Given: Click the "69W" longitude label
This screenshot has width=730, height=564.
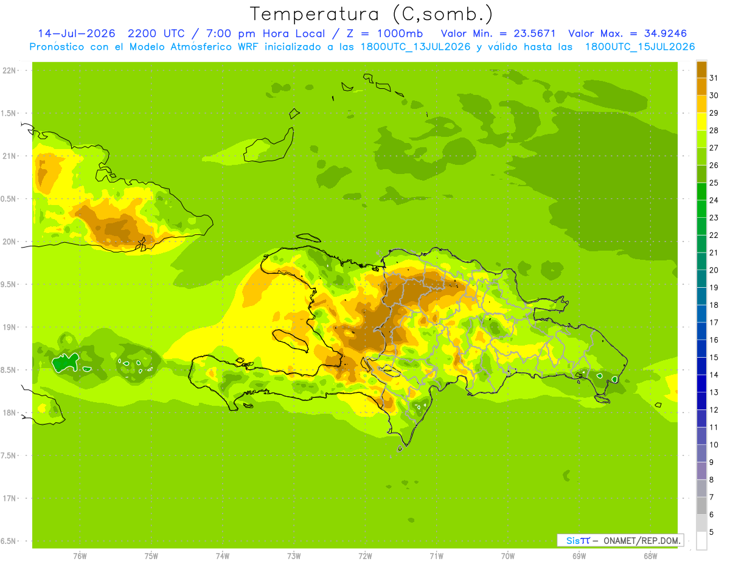Looking at the screenshot, I should (579, 556).
